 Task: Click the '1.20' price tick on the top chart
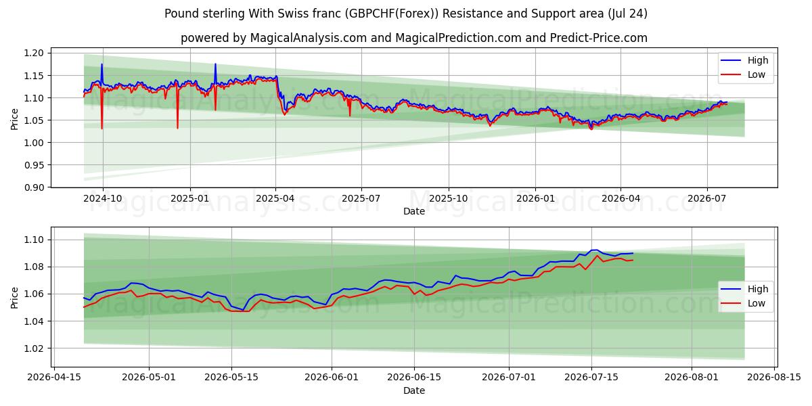coord(35,53)
